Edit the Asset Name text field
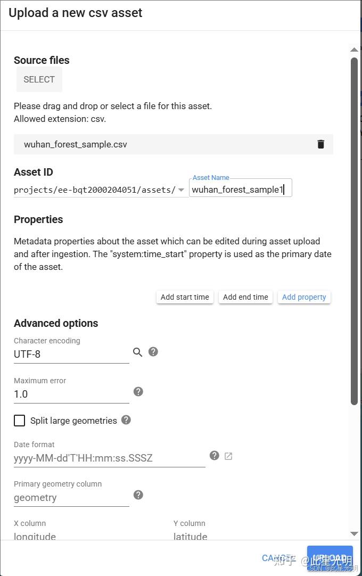 (x=240, y=190)
